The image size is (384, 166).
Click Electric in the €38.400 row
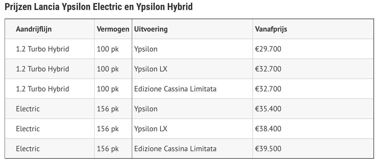tap(28, 129)
